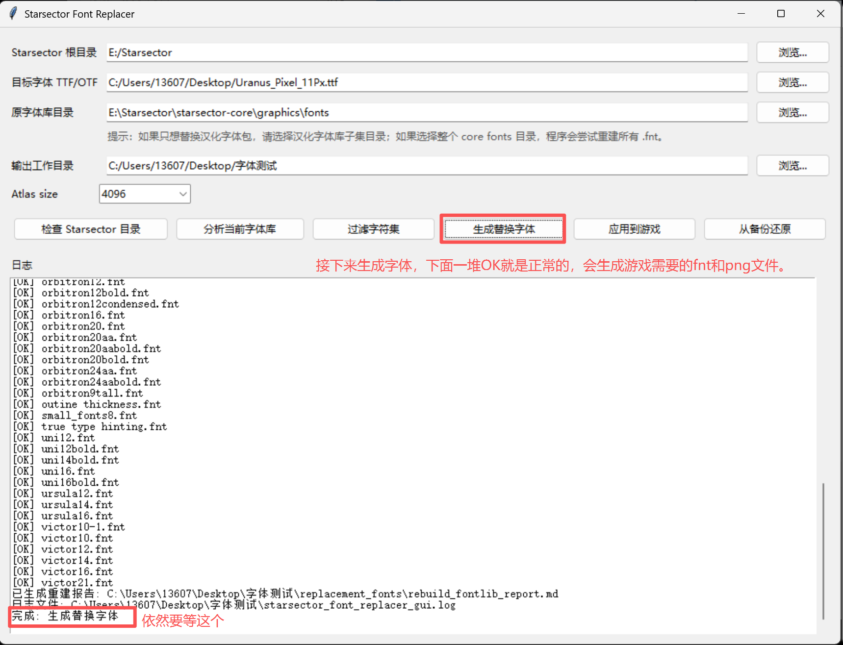Select log line orbitron24aa.fnt
Screen dimensions: 843x645
(75, 371)
